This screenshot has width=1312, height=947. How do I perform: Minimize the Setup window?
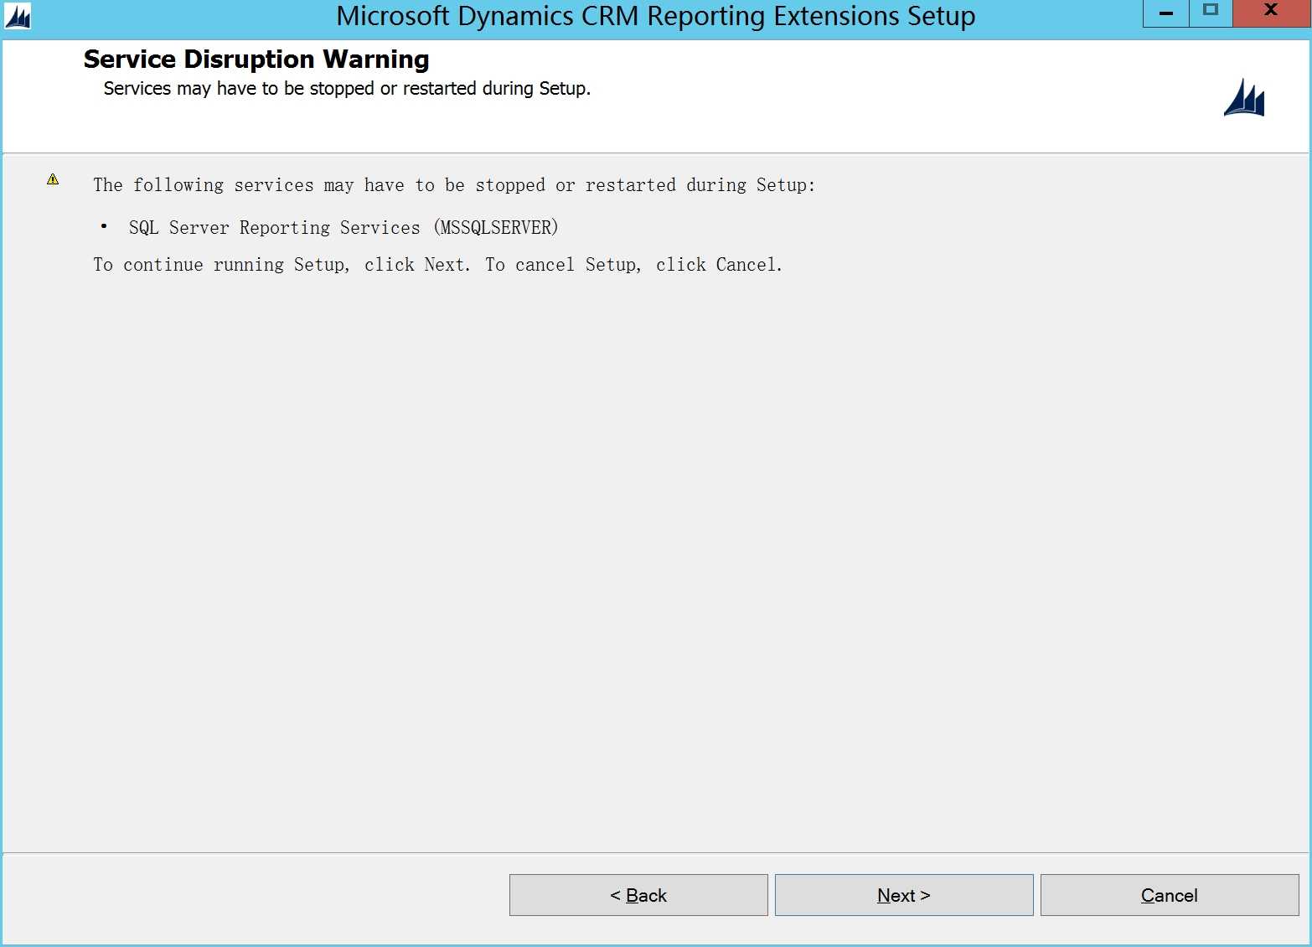1166,13
